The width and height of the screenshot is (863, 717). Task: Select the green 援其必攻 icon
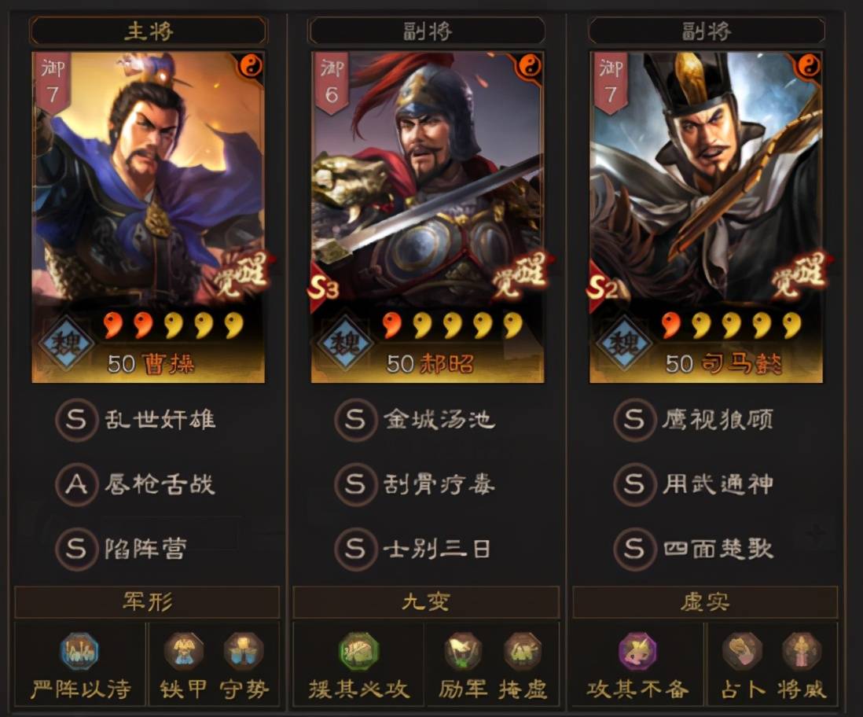coord(359,652)
